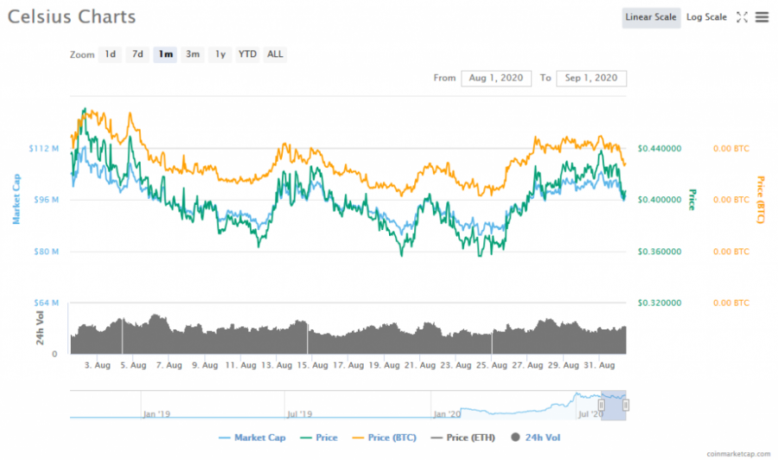The width and height of the screenshot is (778, 460).
Task: Toggle fullscreen chart view icon
Action: tap(742, 17)
